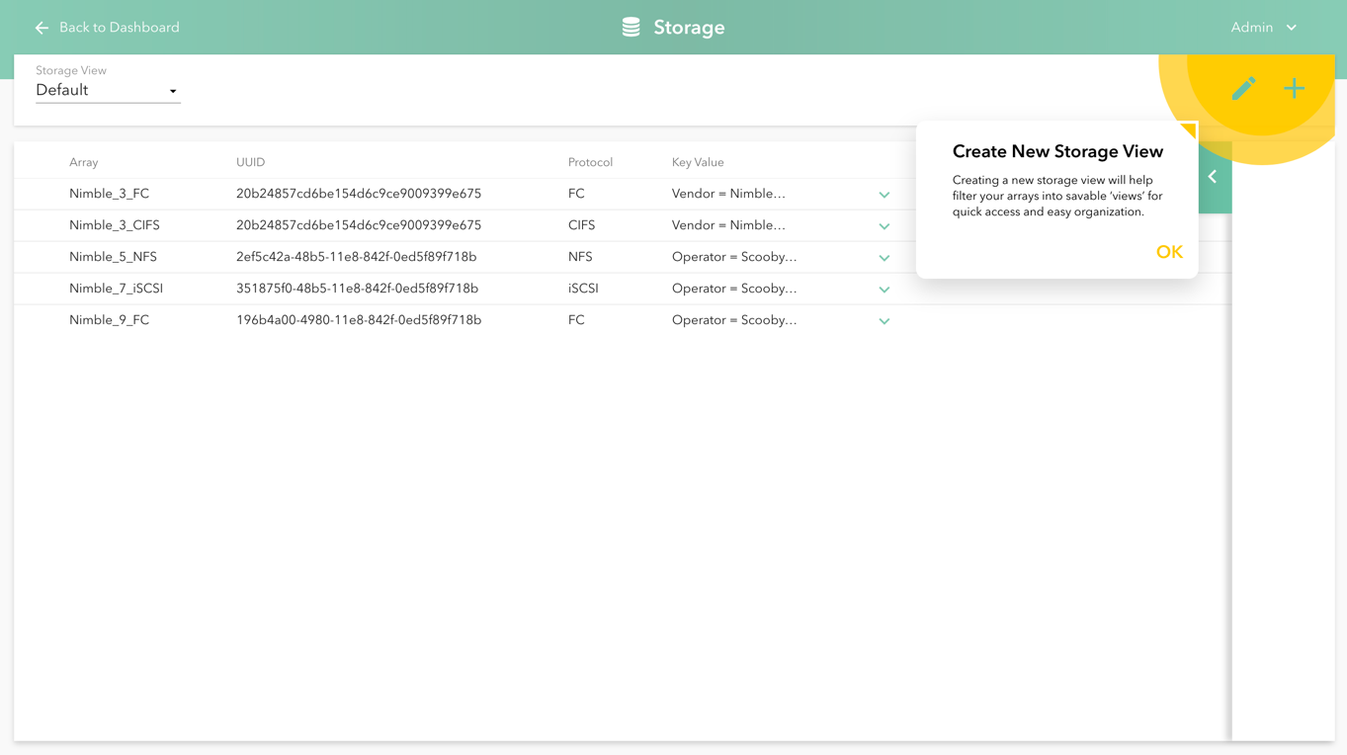
Task: Open the Storage View Default dropdown
Action: point(108,90)
